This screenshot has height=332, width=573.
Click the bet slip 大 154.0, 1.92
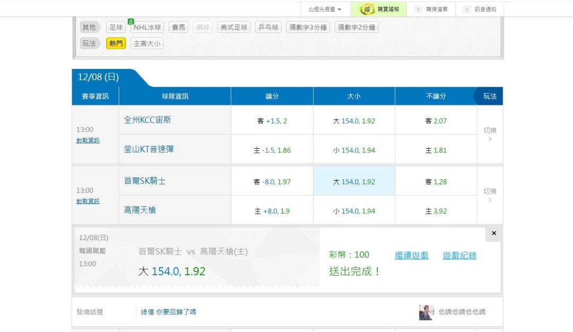pyautogui.click(x=172, y=271)
